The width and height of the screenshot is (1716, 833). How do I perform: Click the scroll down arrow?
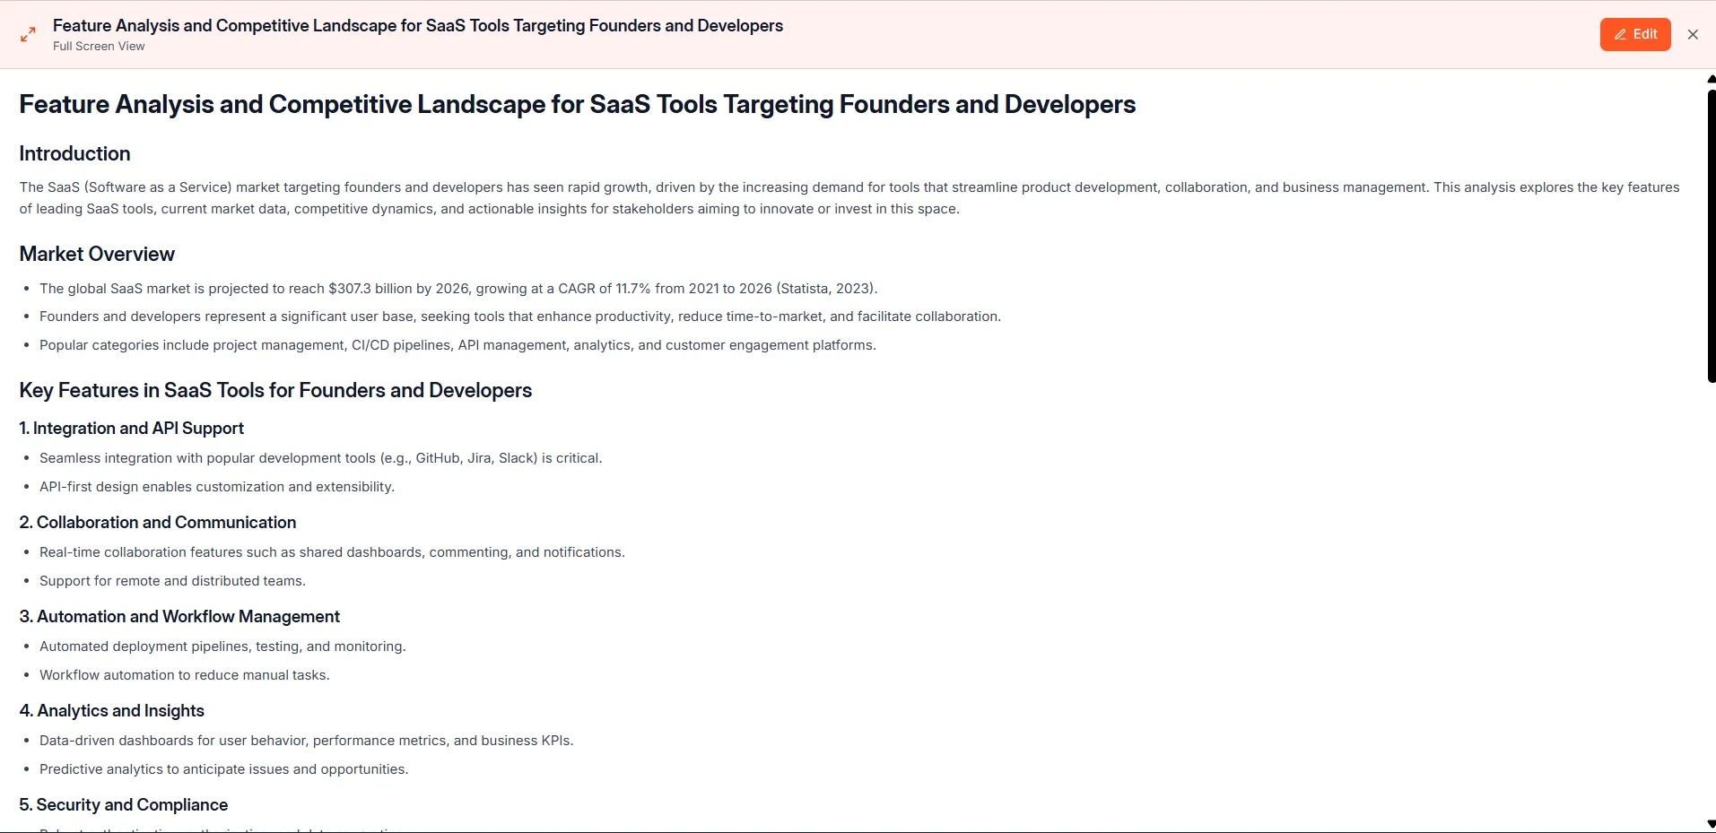(x=1711, y=823)
